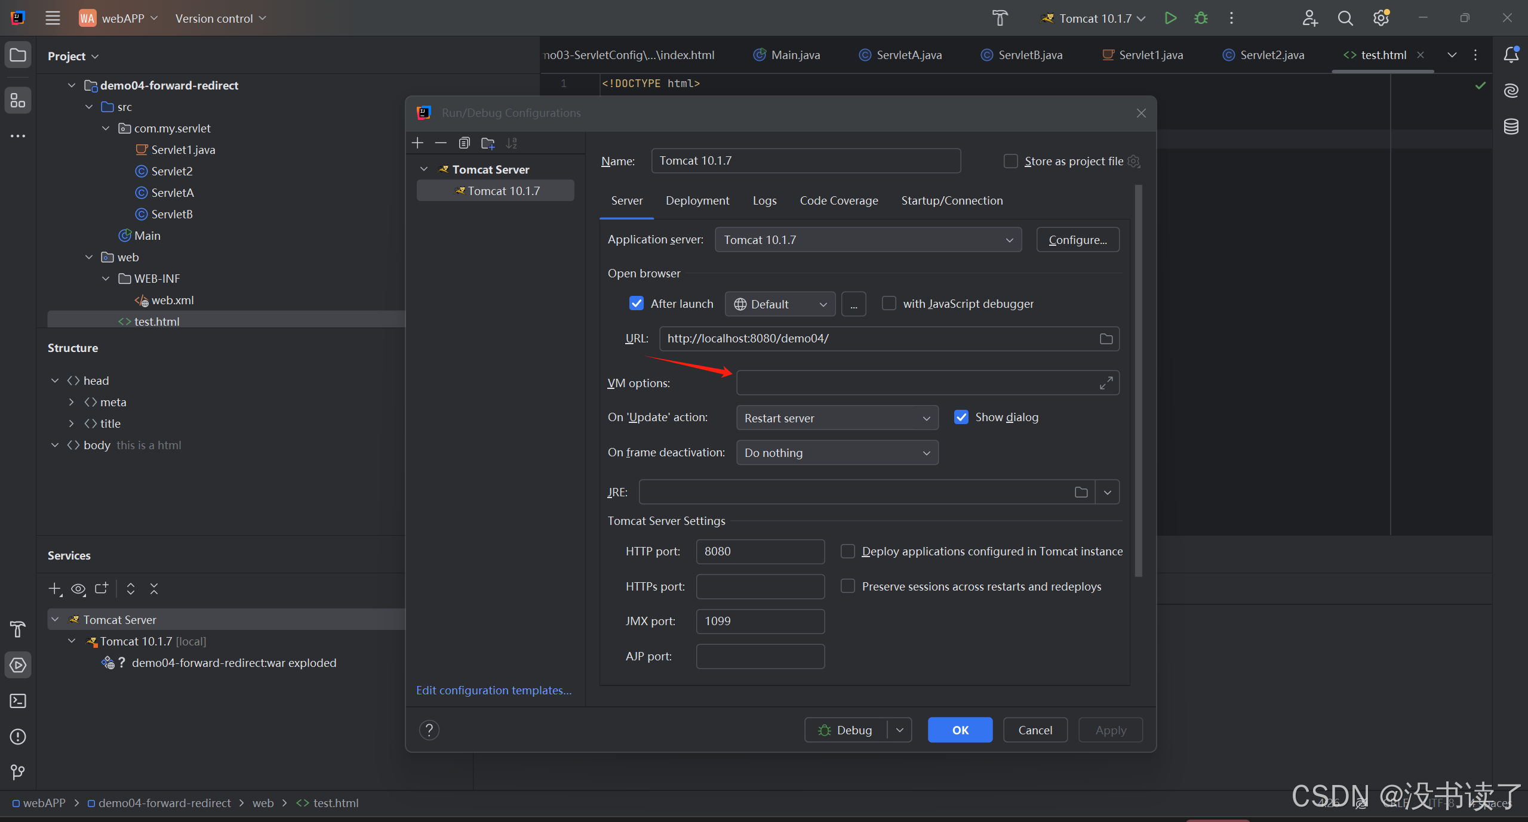Open Version control dropdown menu

[220, 18]
